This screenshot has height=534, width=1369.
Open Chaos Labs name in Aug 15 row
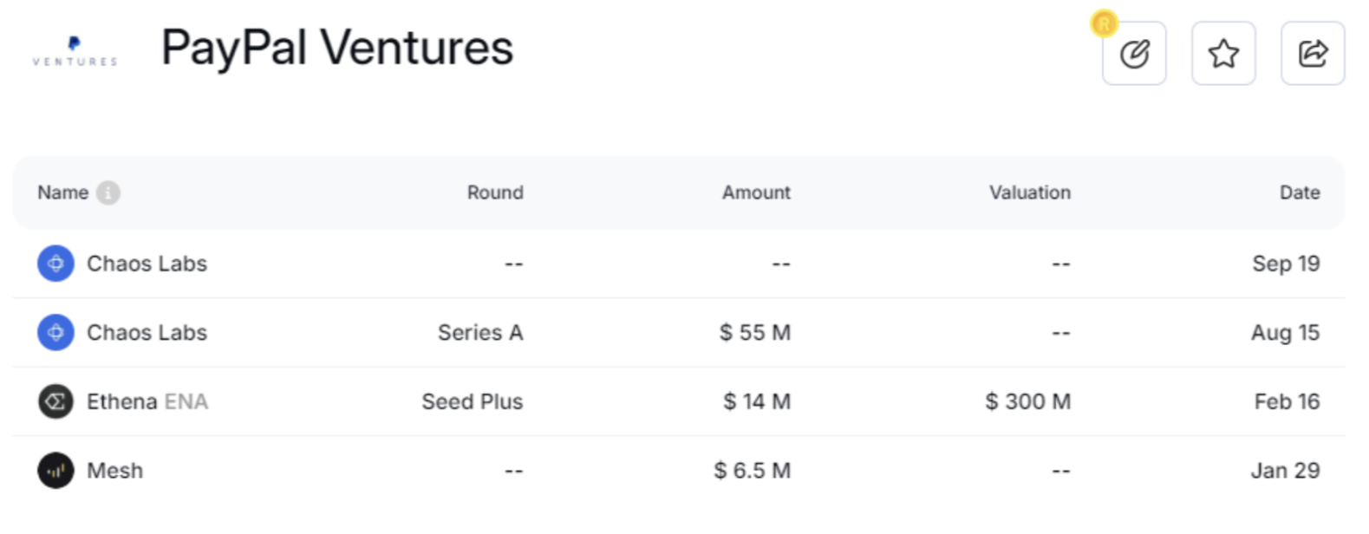[147, 333]
